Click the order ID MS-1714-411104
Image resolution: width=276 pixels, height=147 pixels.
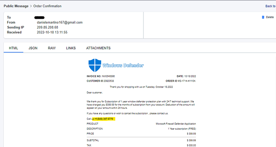[x=187, y=81]
